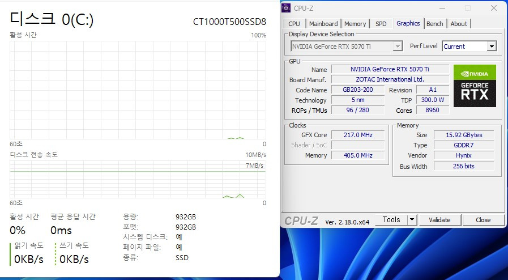Click the 100% scale label
The image size is (508, 280).
[259, 35]
